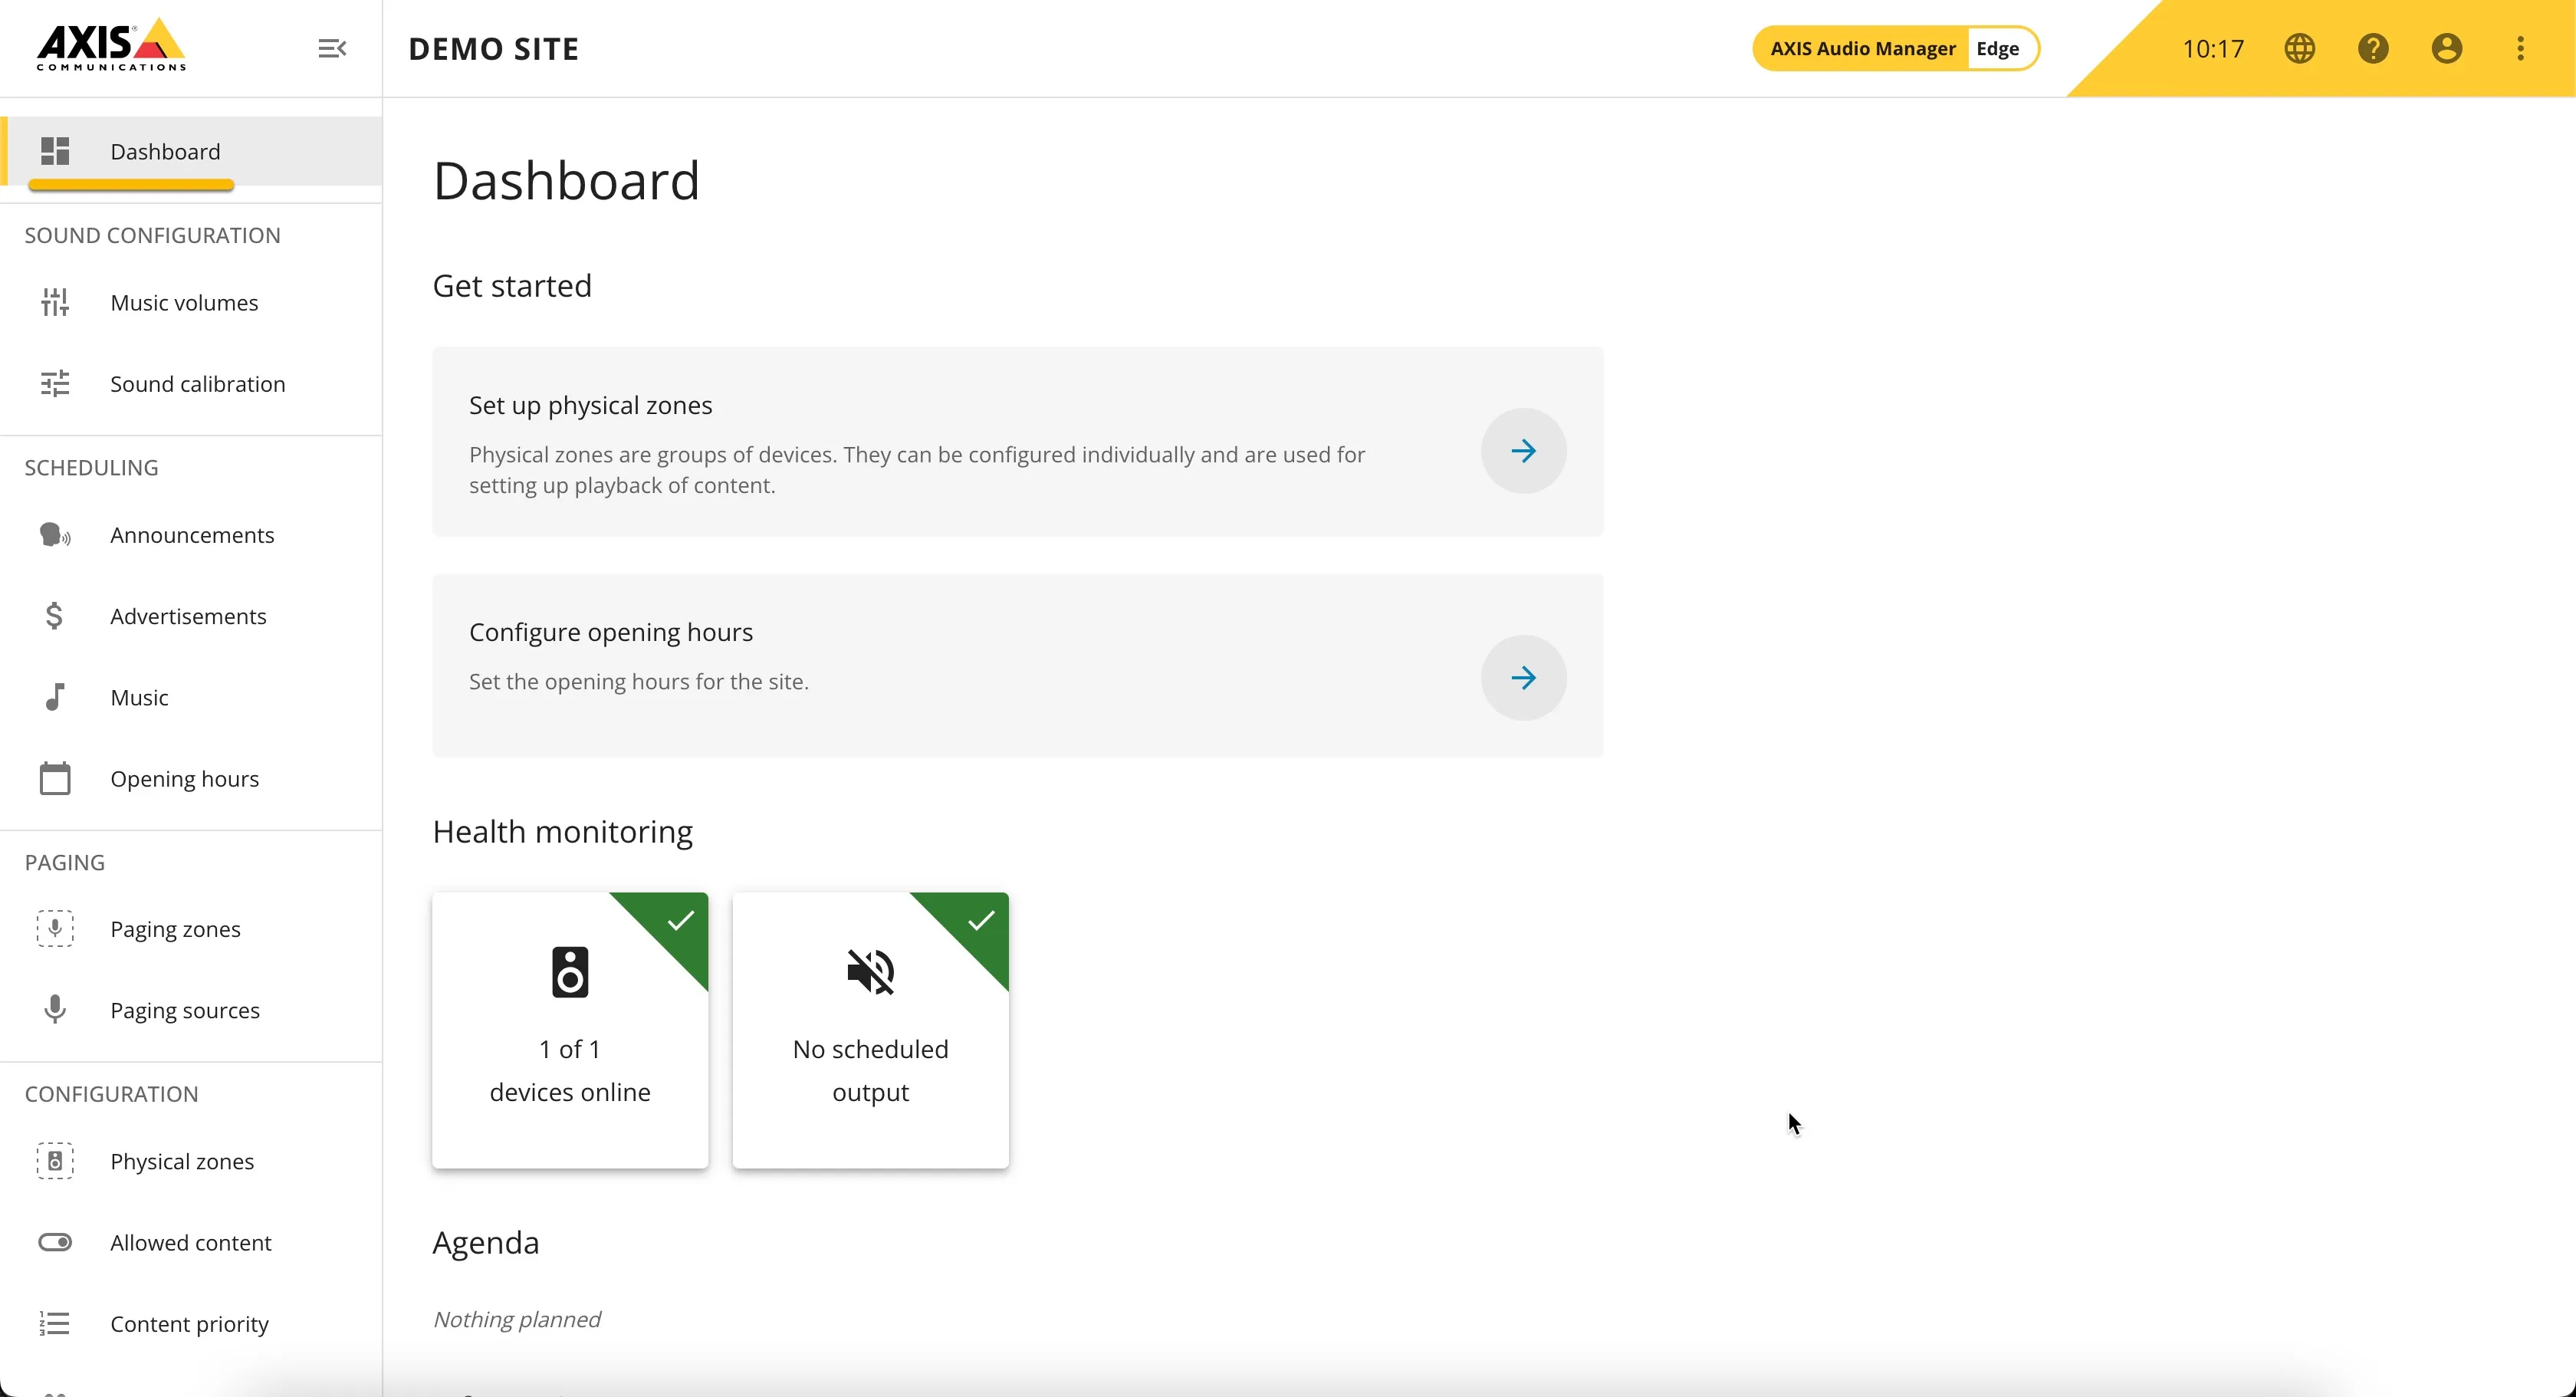Collapse the sidebar menu icon
The height and width of the screenshot is (1397, 2576).
coord(332,48)
